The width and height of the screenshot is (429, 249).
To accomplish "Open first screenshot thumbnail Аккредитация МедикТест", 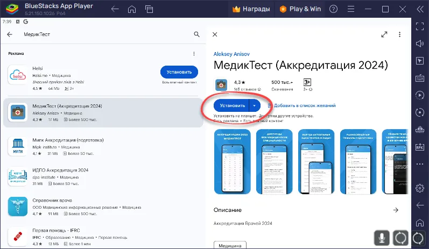I will 233,161.
